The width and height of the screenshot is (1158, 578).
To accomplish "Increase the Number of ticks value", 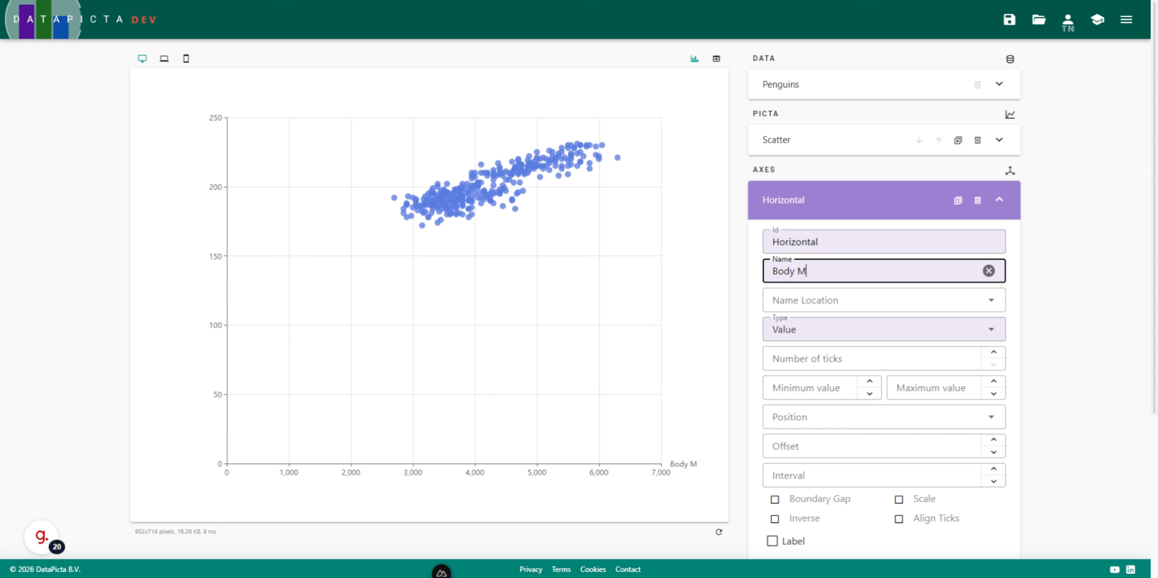I will [993, 352].
